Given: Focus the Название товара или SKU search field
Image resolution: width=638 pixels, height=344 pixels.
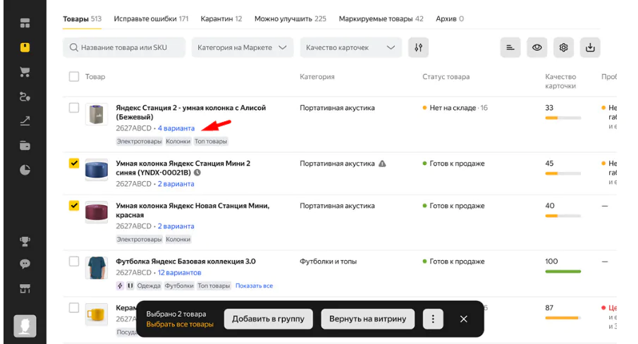Looking at the screenshot, I should [x=124, y=47].
